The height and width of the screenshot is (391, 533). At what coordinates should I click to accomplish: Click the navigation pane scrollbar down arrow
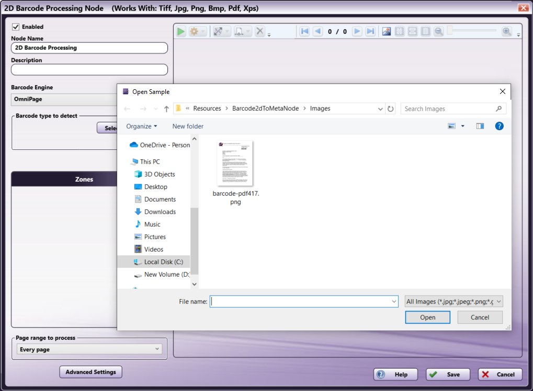tap(195, 284)
